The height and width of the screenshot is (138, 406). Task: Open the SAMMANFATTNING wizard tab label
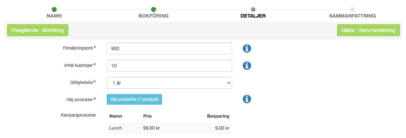click(352, 16)
